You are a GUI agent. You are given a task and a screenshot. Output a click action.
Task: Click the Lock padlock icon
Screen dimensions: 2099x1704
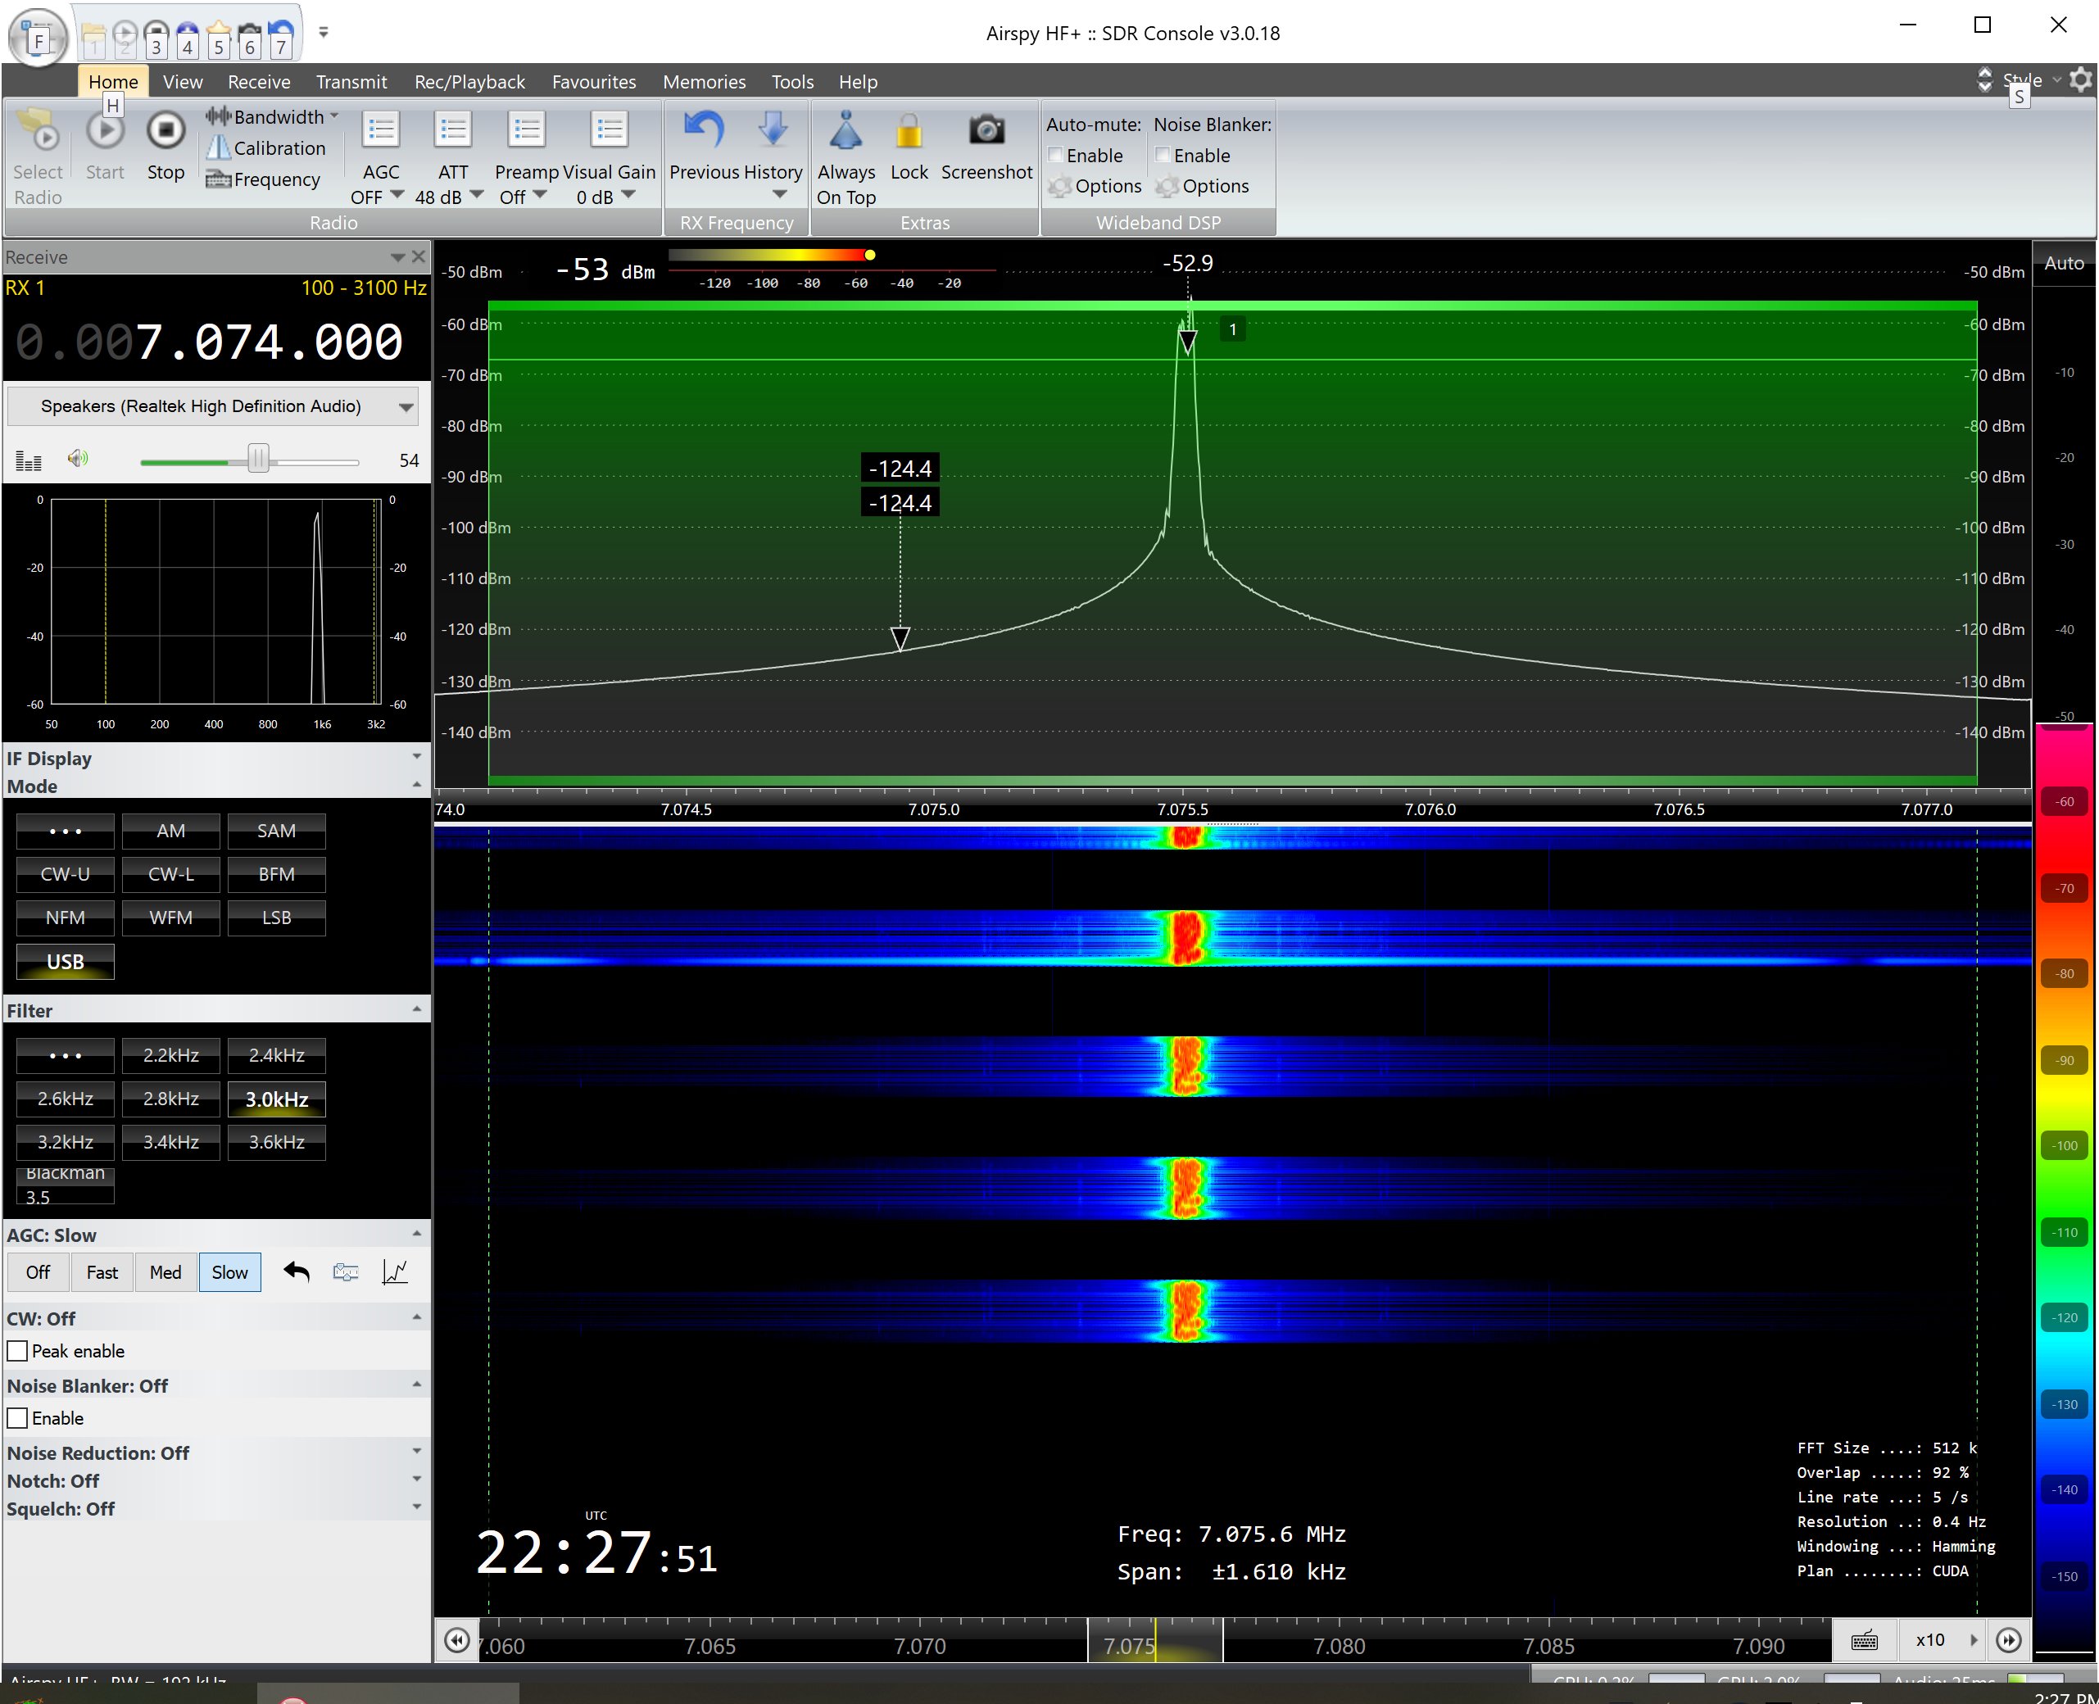pos(908,132)
